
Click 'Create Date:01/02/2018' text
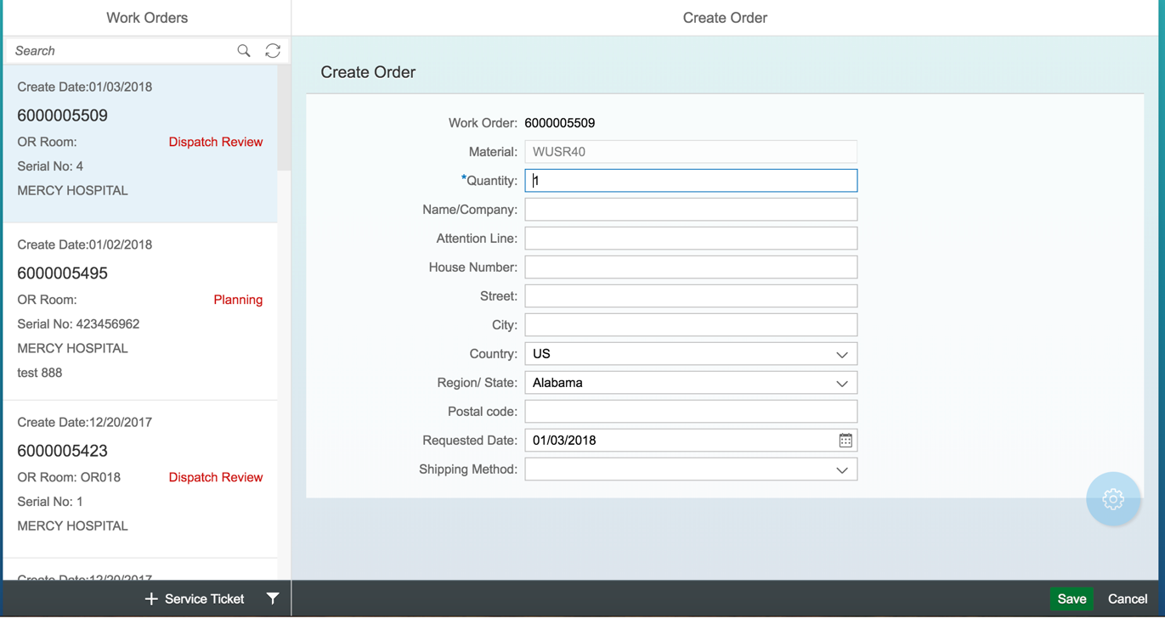(85, 244)
